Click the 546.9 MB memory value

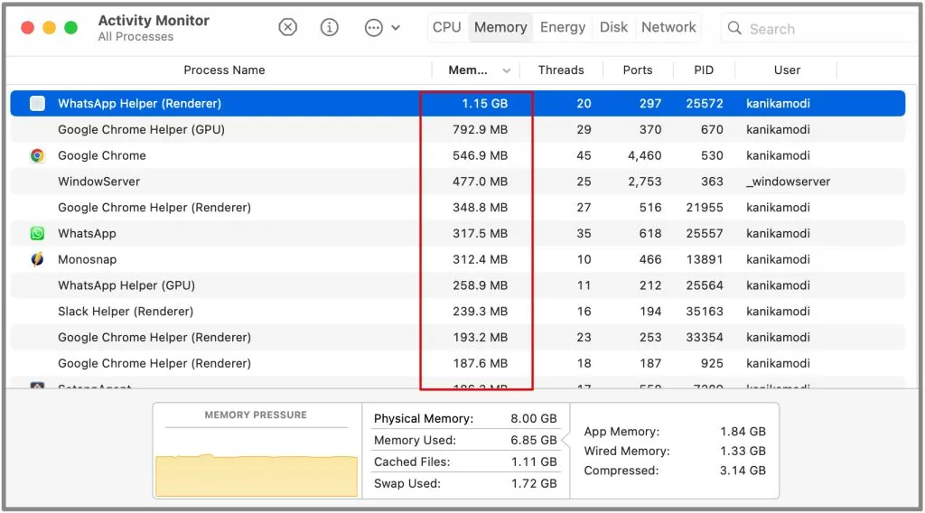click(480, 155)
